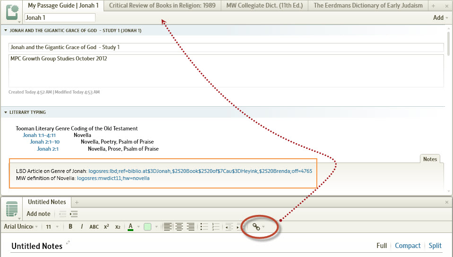
Task: Toggle bold formatting
Action: [70, 227]
